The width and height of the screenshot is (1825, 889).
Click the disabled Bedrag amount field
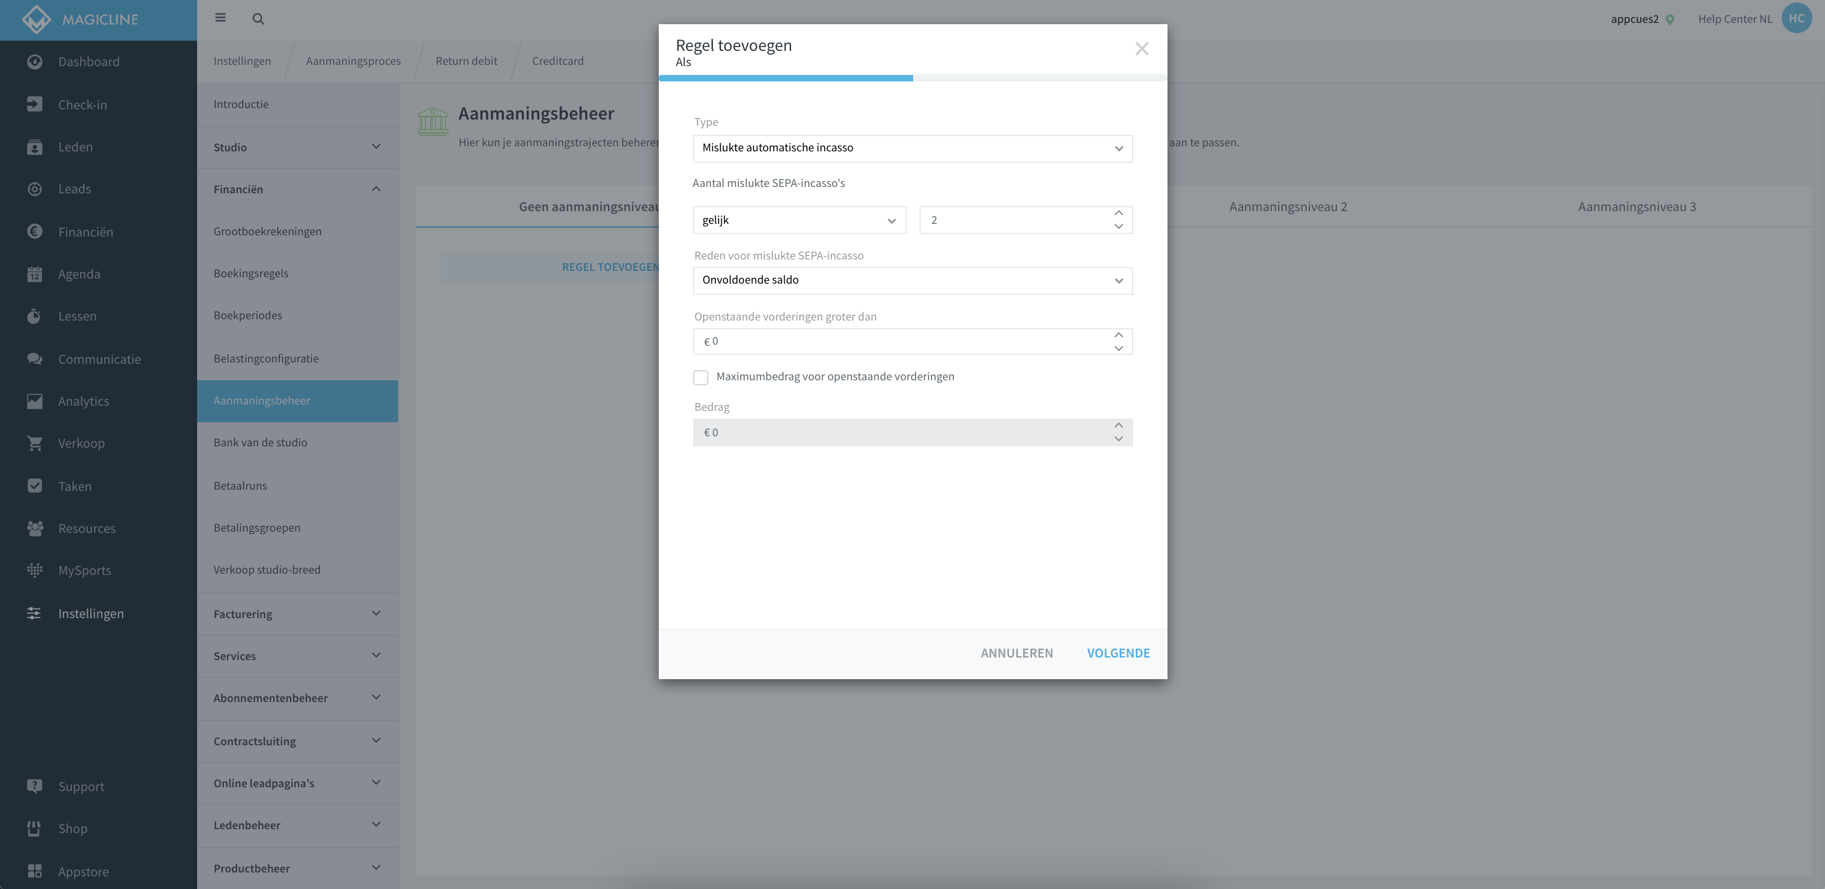pos(912,432)
